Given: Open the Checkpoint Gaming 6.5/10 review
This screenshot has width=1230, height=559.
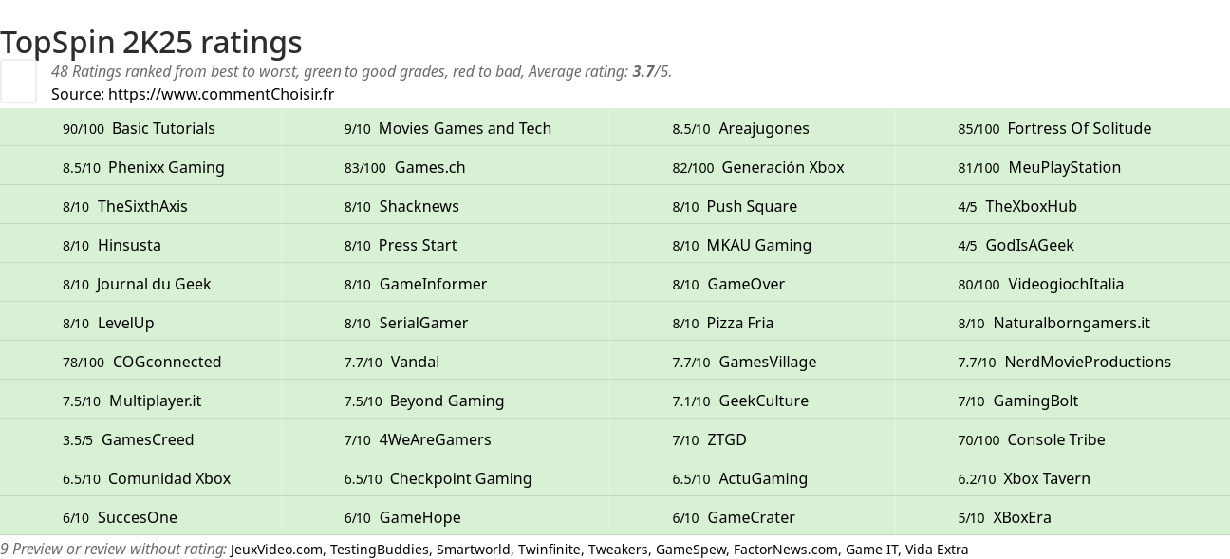Looking at the screenshot, I should (438, 478).
